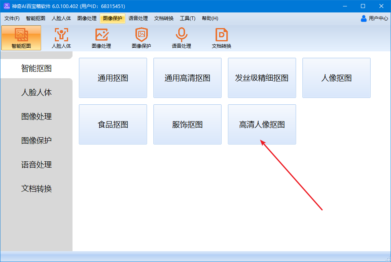Open the 帮助(H) menu
Image resolution: width=391 pixels, height=262 pixels.
(x=210, y=18)
